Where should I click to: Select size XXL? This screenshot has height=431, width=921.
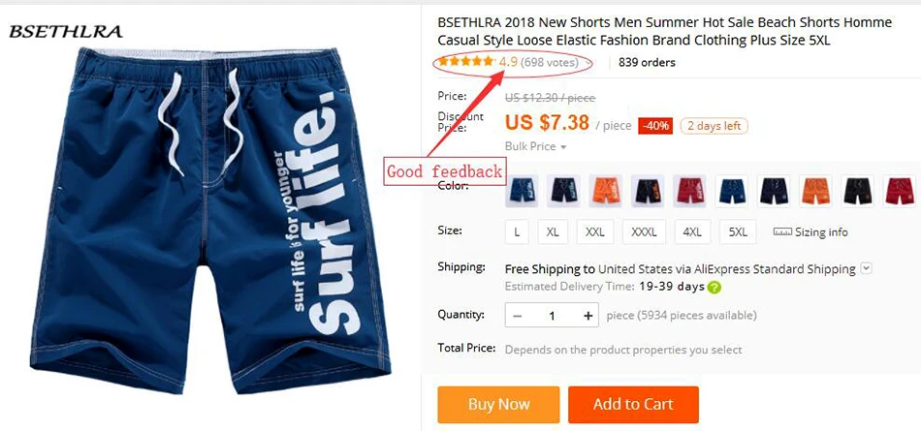595,231
